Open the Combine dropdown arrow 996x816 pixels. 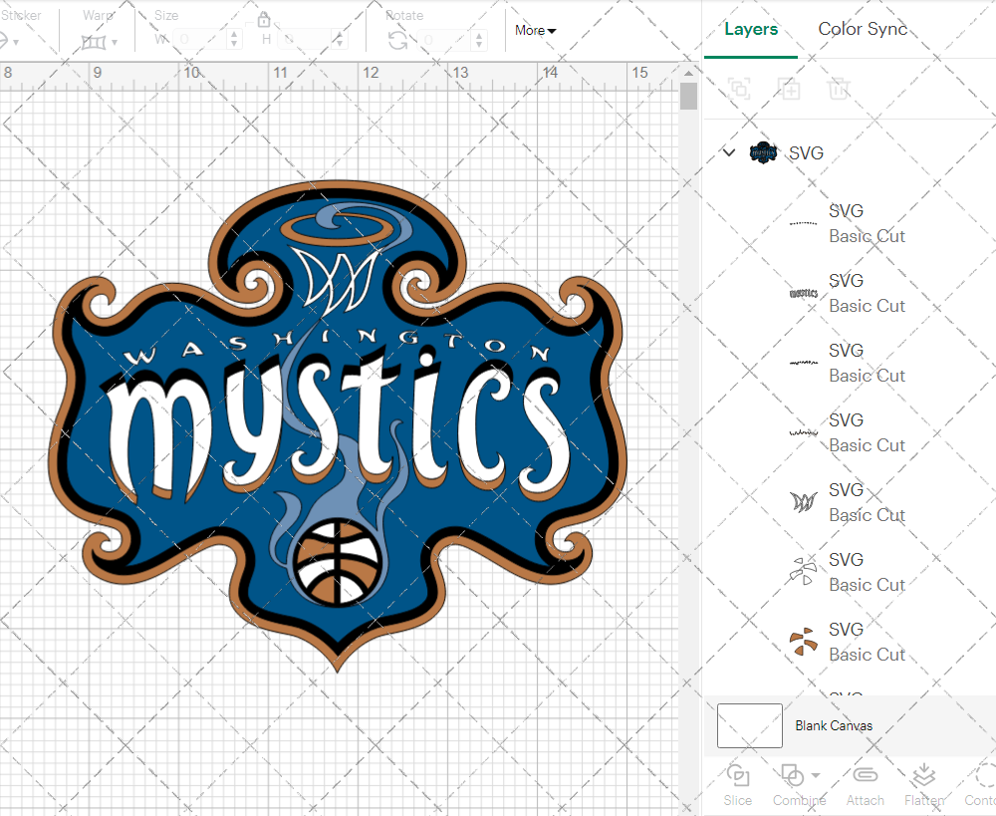(816, 775)
